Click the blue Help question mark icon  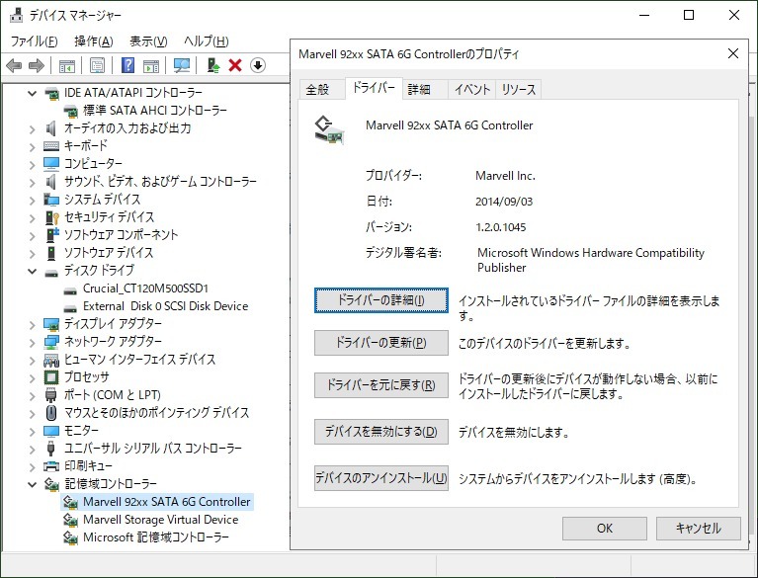(127, 65)
